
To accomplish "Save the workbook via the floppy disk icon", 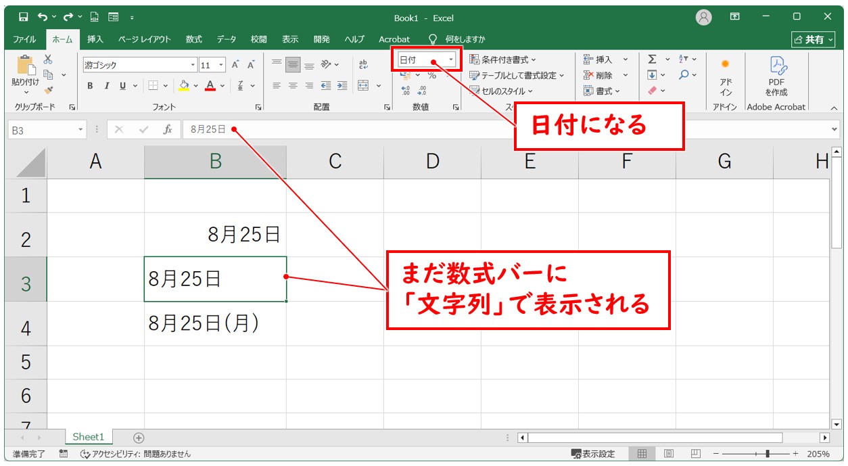I will (x=24, y=17).
